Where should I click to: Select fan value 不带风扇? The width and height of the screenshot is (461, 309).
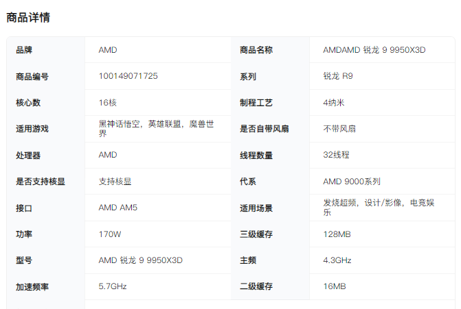pos(339,129)
